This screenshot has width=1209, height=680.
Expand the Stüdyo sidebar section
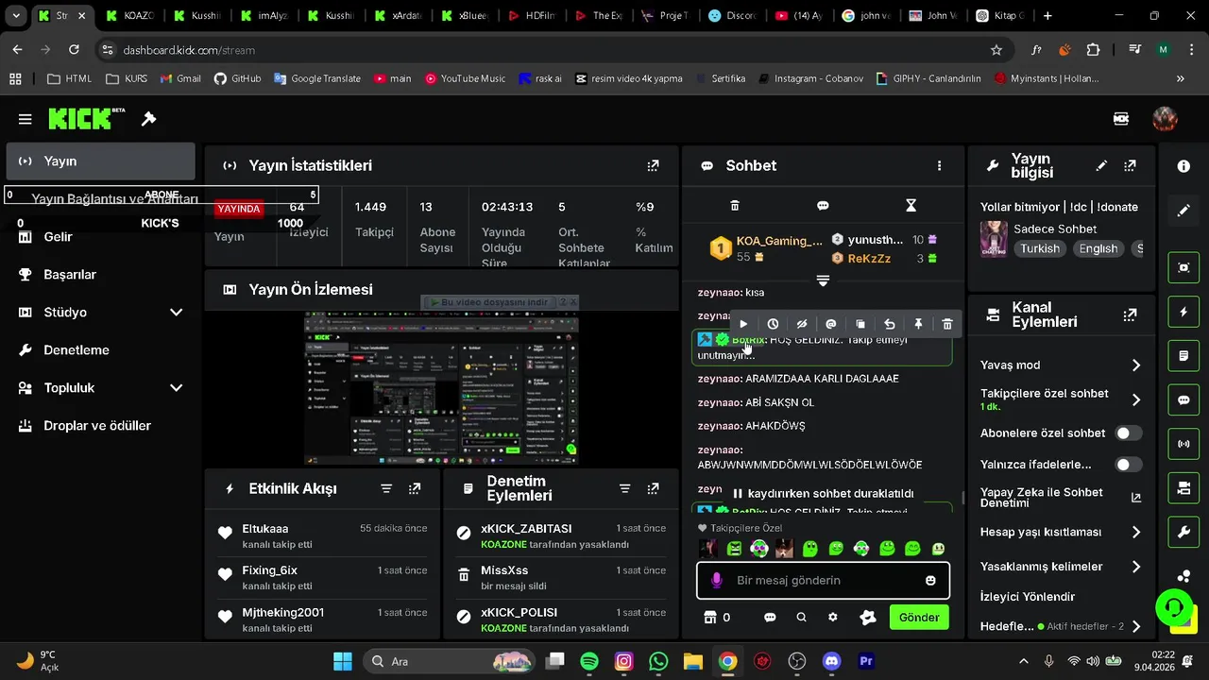tap(176, 312)
